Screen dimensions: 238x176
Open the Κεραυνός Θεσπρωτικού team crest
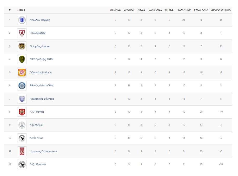[22, 151]
